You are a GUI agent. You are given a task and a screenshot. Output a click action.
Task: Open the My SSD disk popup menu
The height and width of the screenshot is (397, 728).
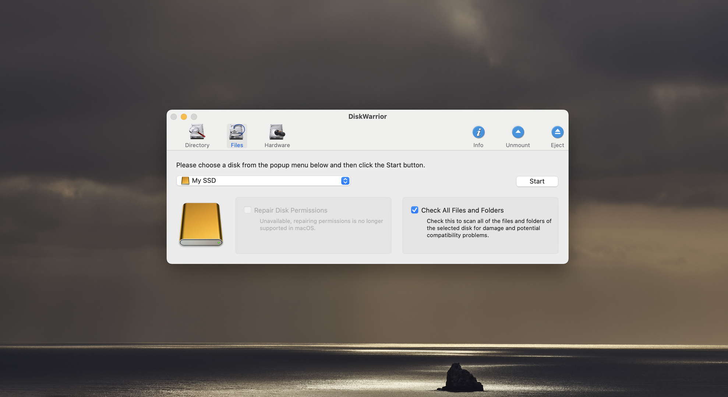point(263,180)
